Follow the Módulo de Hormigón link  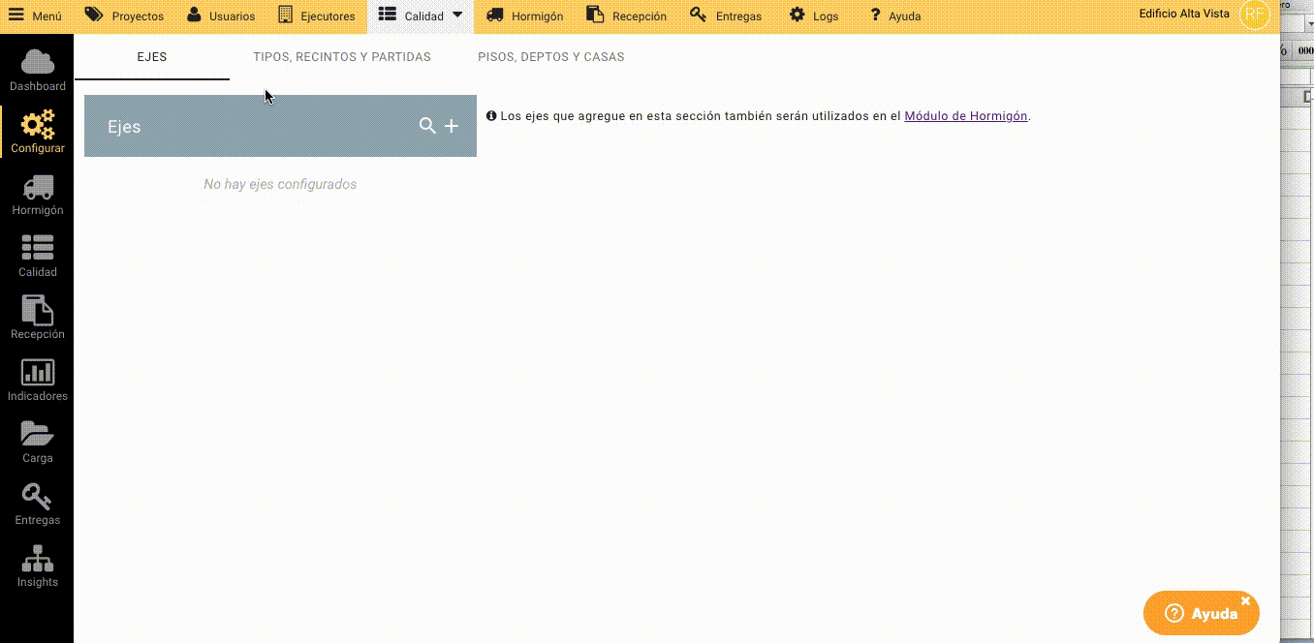coord(965,116)
